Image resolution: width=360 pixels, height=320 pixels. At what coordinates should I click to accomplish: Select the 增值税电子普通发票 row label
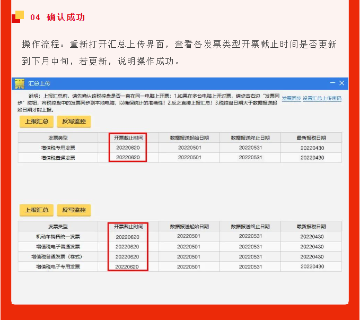click(x=58, y=247)
